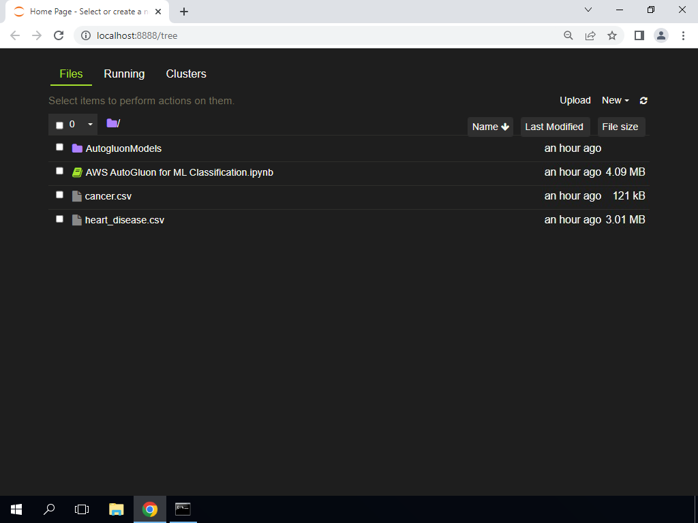Open the Chrome three-dot menu
The height and width of the screenshot is (523, 698).
pyautogui.click(x=683, y=35)
